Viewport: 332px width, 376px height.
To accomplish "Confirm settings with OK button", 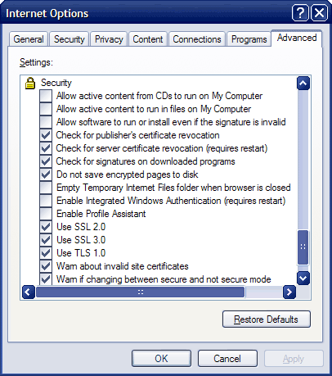I will tap(161, 359).
